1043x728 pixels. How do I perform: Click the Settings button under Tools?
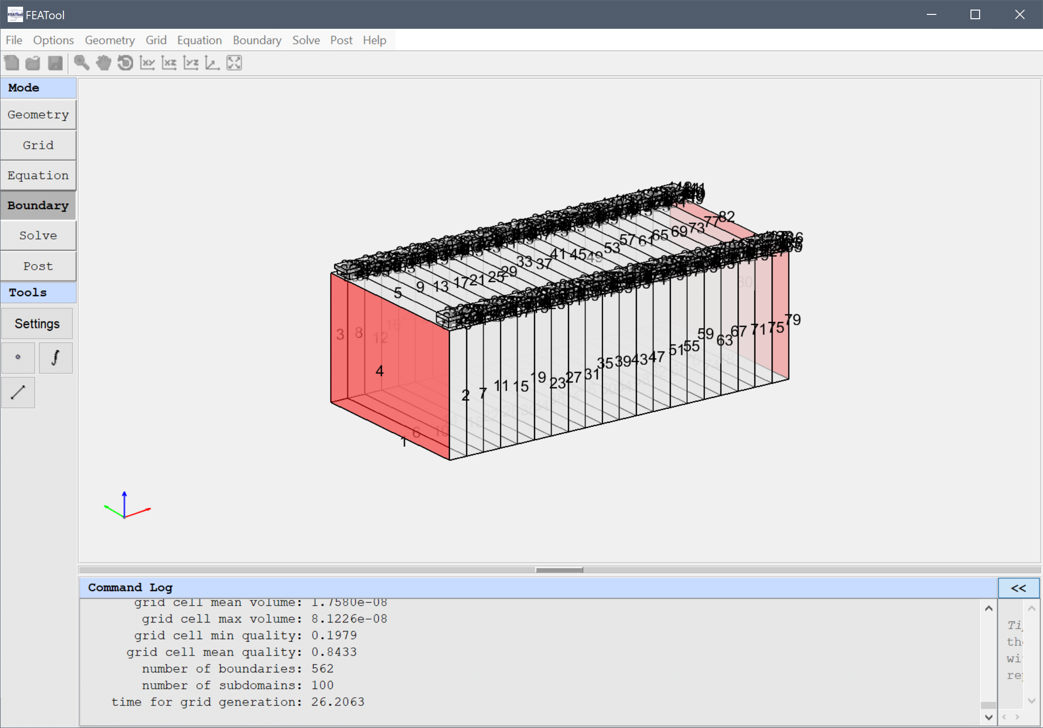[37, 324]
